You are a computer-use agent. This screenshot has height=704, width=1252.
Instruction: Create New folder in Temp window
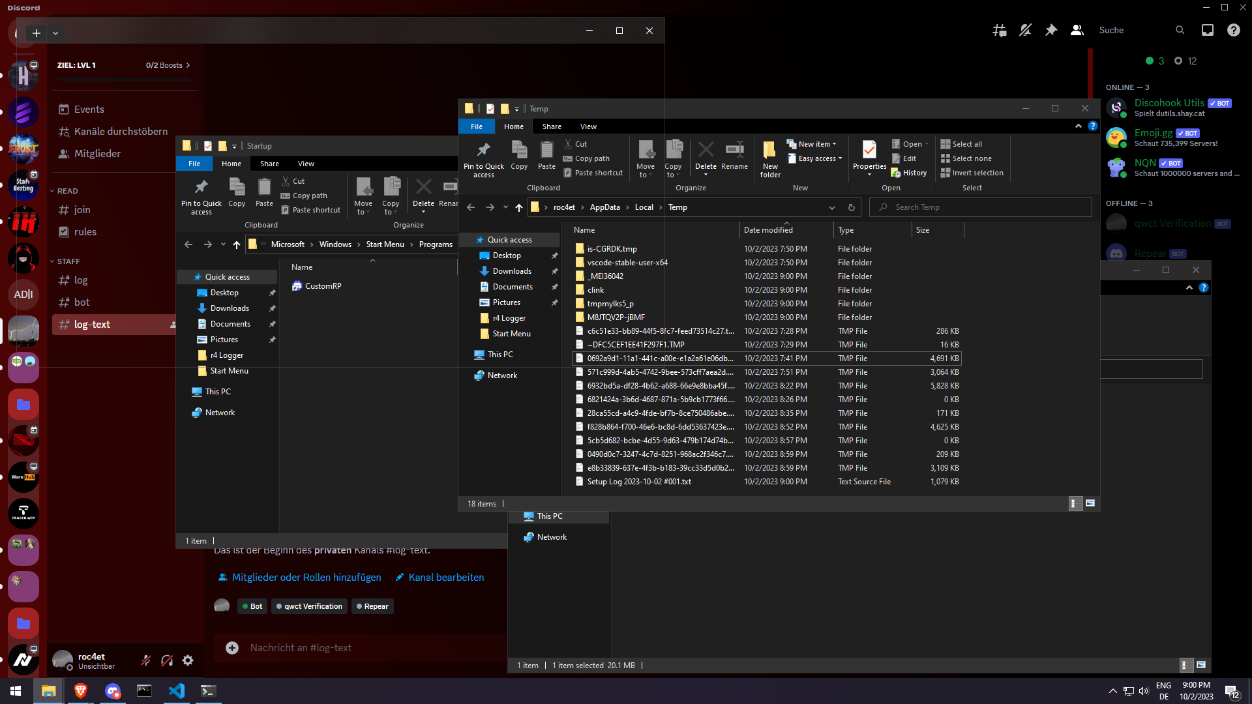coord(770,159)
